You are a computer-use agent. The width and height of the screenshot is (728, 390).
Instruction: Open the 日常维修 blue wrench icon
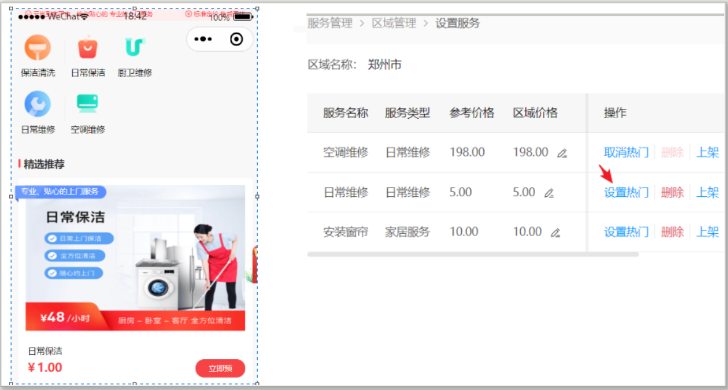(x=38, y=104)
